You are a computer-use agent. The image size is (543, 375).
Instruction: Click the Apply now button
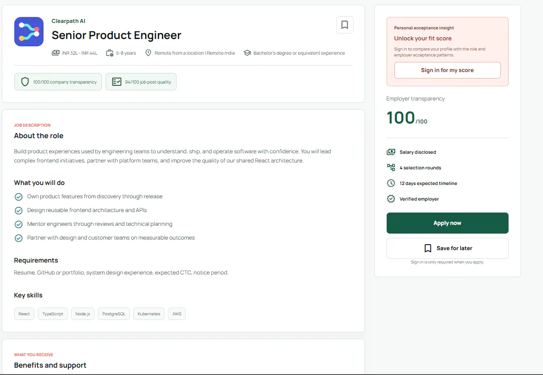click(448, 223)
